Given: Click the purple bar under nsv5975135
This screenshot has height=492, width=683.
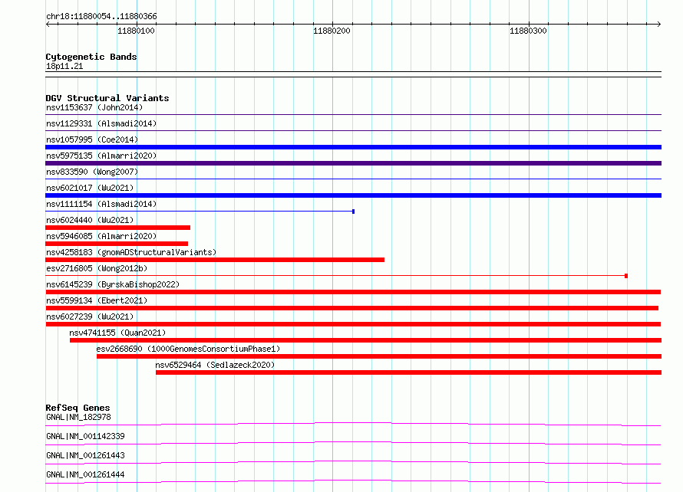Looking at the screenshot, I should [x=353, y=163].
